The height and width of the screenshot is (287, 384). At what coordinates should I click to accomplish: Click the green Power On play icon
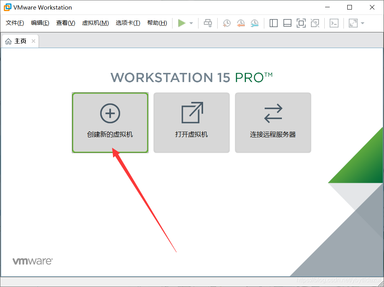point(182,23)
